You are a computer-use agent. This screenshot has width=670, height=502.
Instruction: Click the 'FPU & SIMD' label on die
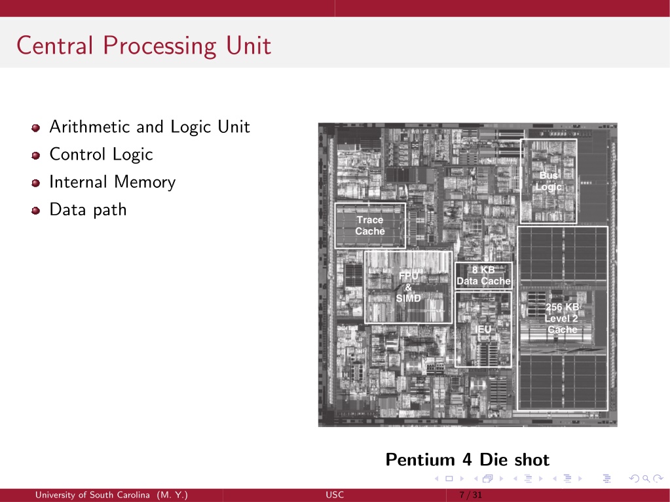(408, 287)
